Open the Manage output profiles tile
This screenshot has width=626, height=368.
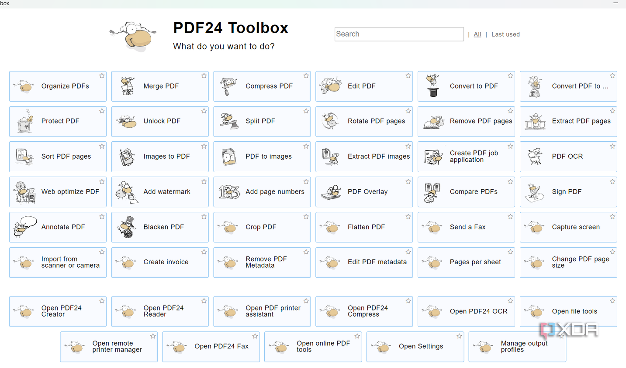click(x=517, y=347)
